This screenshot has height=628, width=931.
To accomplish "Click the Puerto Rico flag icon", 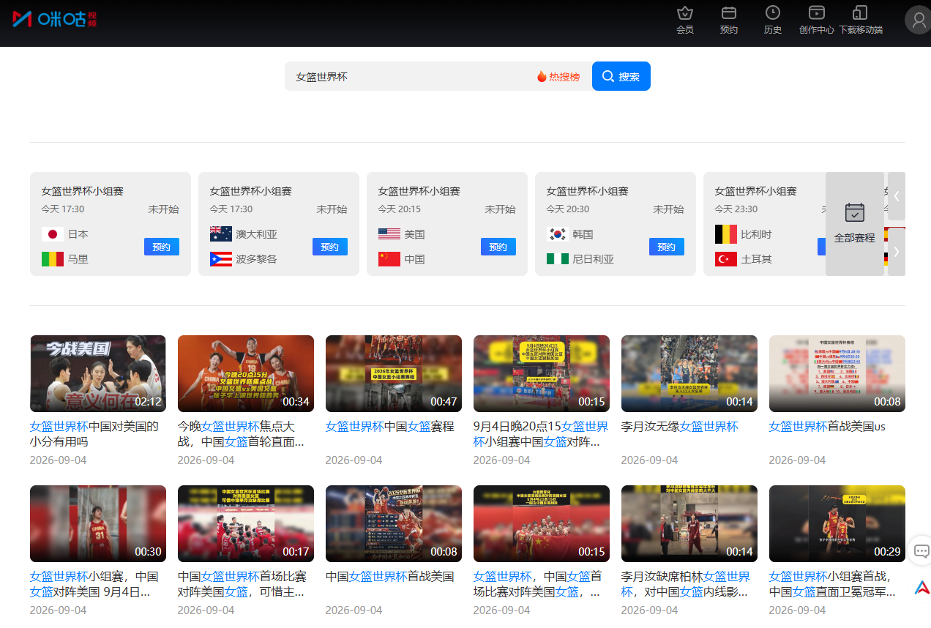I will point(221,259).
